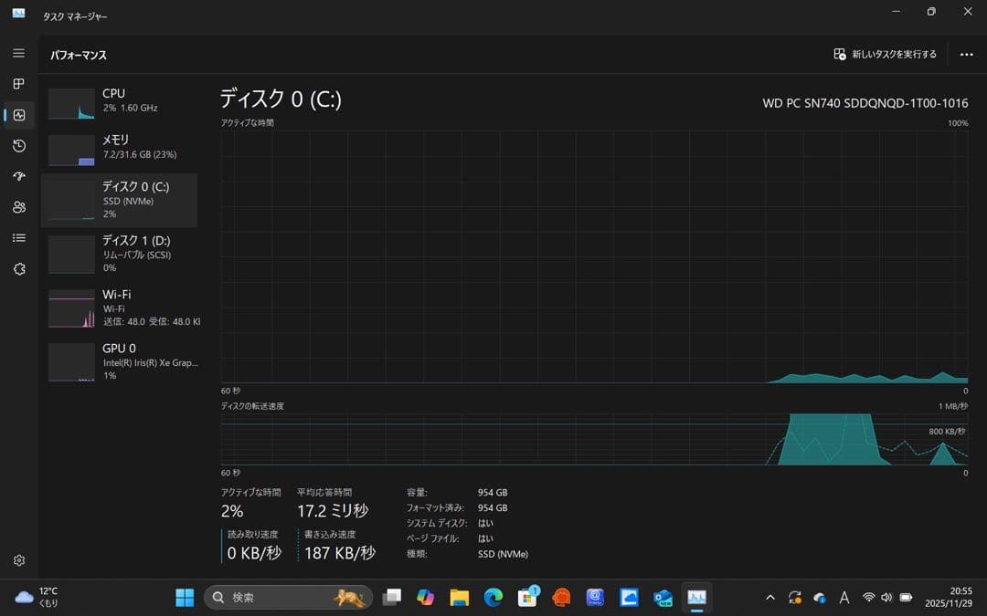Screen dimensions: 987x616
Task: Open the Details page
Action: pos(18,237)
